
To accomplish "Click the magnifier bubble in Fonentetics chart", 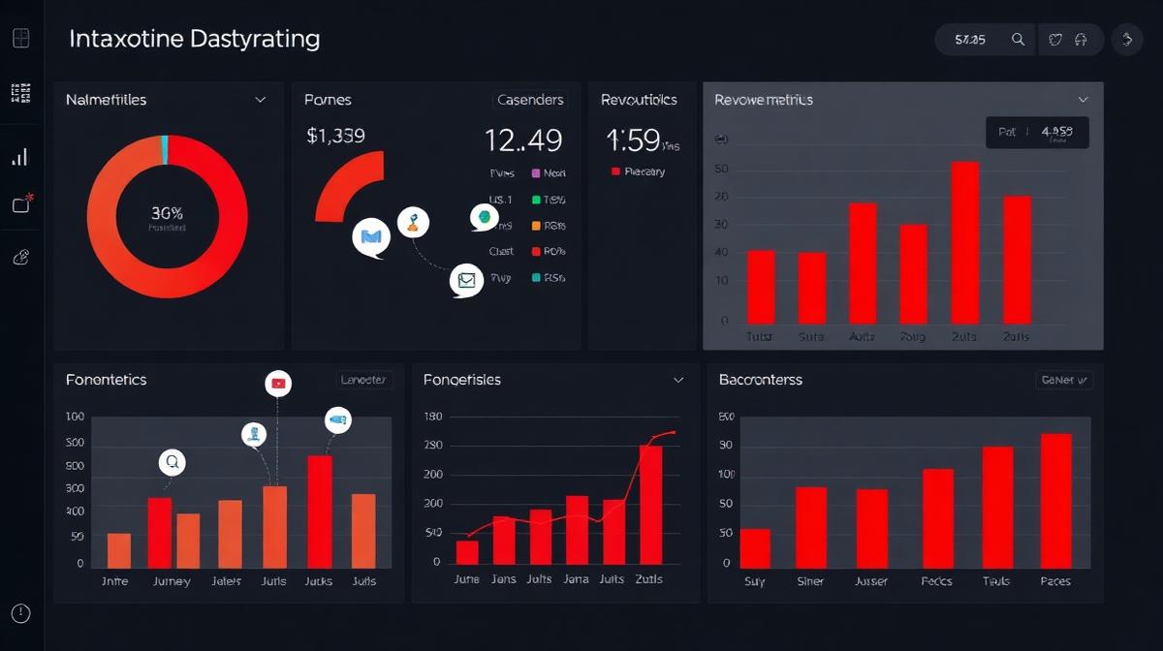I will point(173,462).
